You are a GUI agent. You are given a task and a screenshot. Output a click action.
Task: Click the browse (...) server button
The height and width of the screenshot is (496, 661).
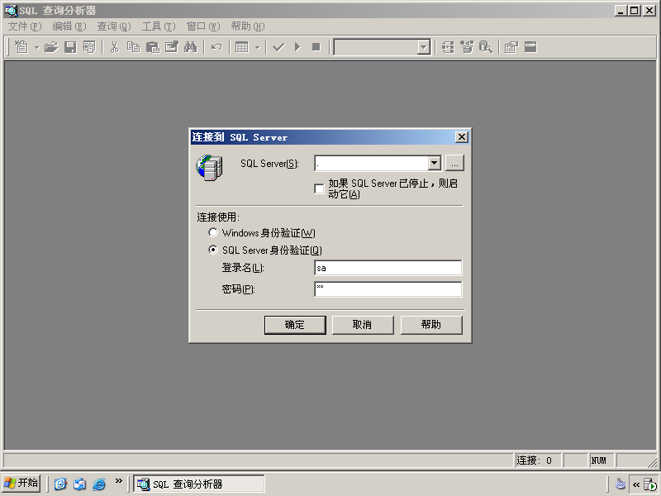coord(454,163)
